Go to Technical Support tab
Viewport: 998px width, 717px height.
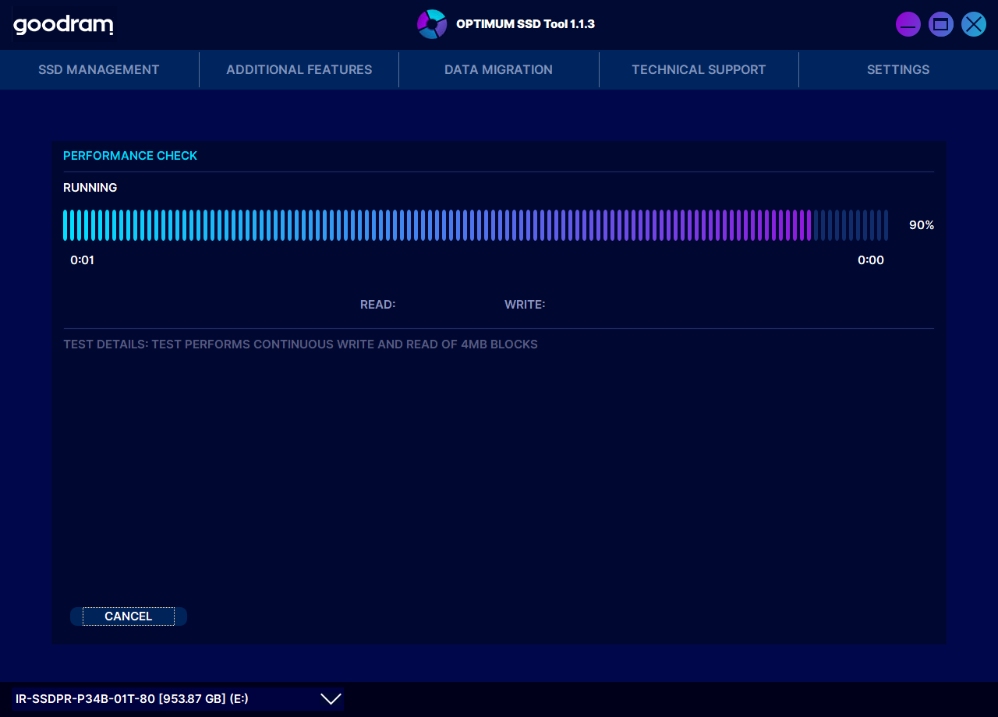point(699,69)
